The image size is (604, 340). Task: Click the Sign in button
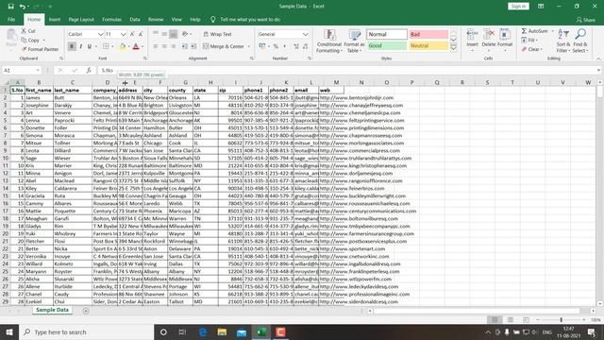click(x=518, y=7)
